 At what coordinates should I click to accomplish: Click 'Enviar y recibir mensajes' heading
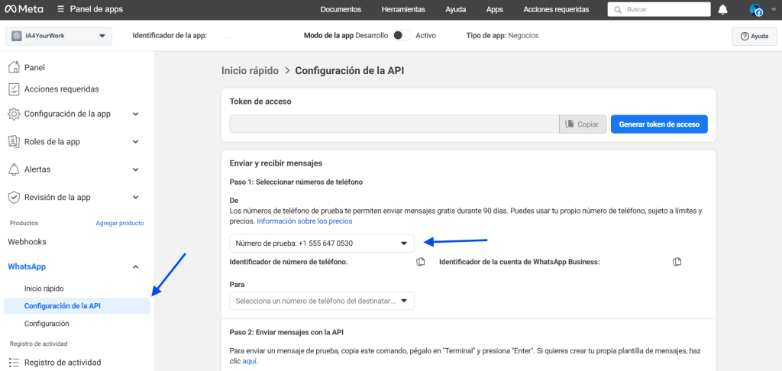pyautogui.click(x=276, y=163)
